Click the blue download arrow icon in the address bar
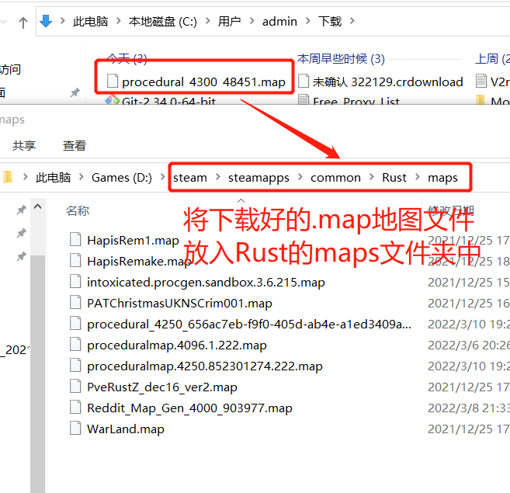Image resolution: width=510 pixels, height=493 pixels. point(46,21)
